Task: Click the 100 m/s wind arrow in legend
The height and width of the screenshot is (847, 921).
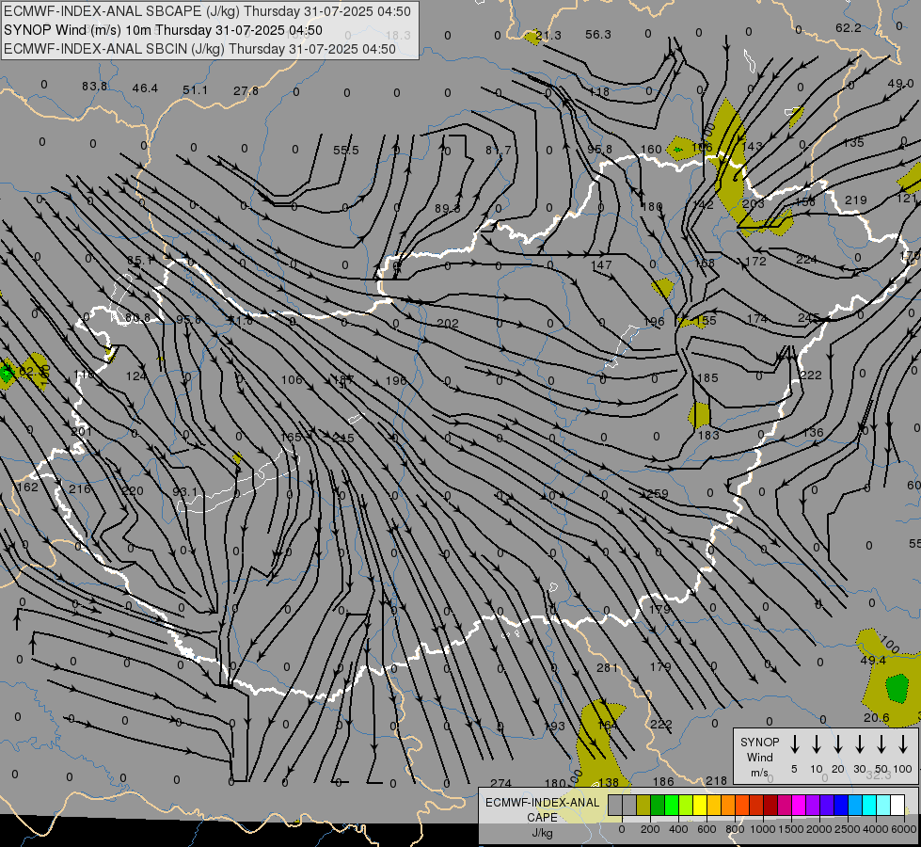Action: 903,744
